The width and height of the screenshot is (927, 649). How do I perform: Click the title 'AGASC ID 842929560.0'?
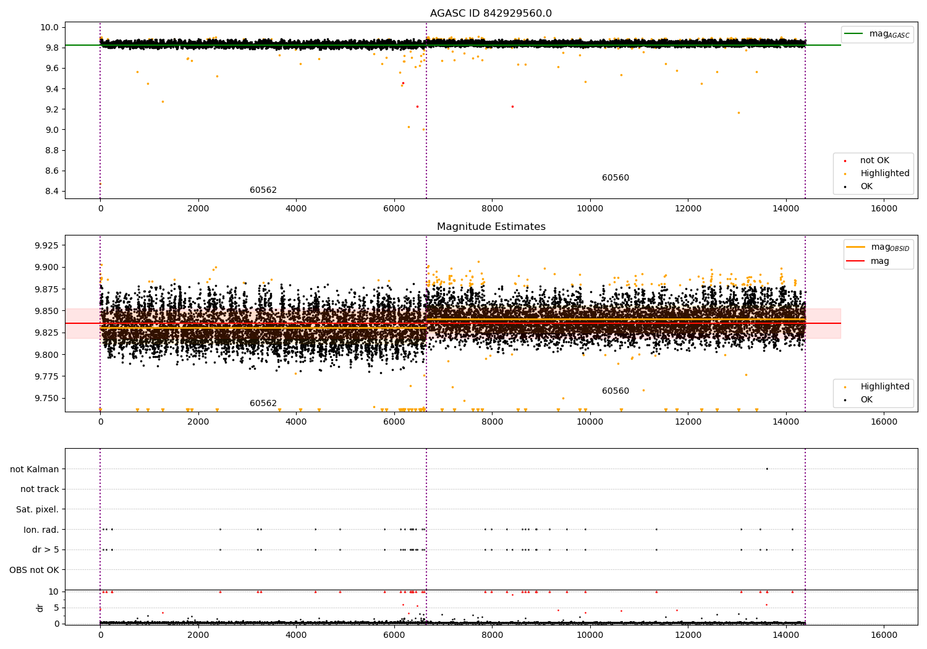pyautogui.click(x=491, y=14)
